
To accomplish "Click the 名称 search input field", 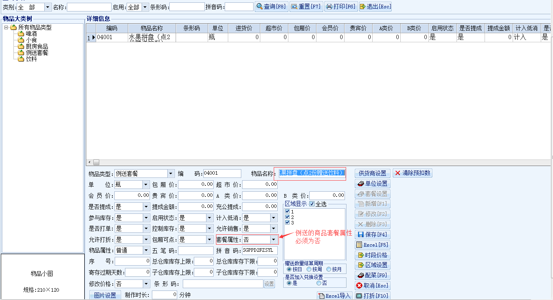I will tap(89, 7).
